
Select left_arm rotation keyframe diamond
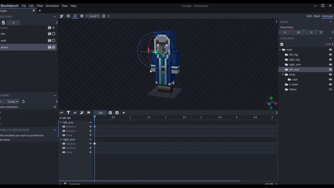coord(94,126)
